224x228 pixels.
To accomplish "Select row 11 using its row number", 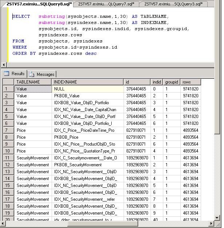I will tap(7, 158).
